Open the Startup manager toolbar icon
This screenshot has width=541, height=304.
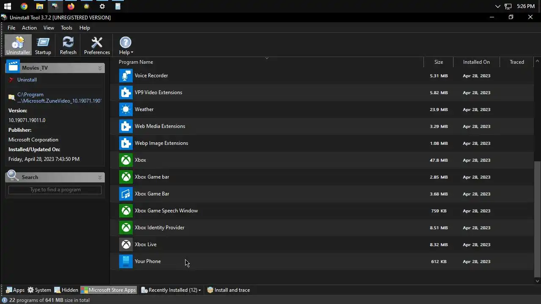43,45
